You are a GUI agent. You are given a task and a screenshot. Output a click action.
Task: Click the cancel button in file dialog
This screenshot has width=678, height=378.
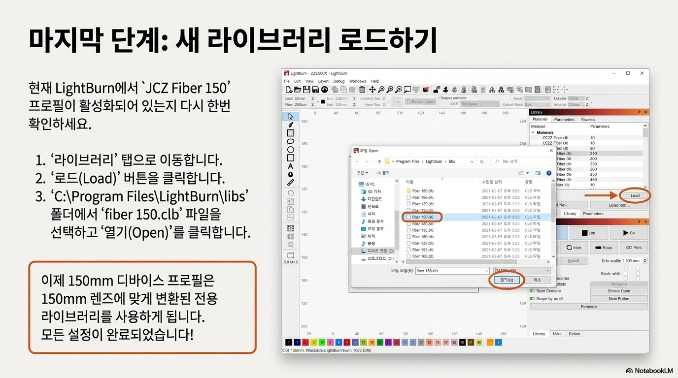coord(538,280)
